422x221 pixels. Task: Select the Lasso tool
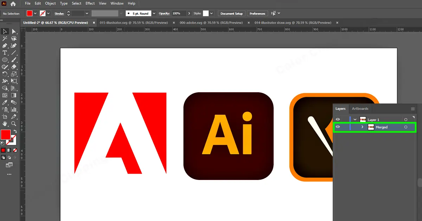(x=14, y=39)
